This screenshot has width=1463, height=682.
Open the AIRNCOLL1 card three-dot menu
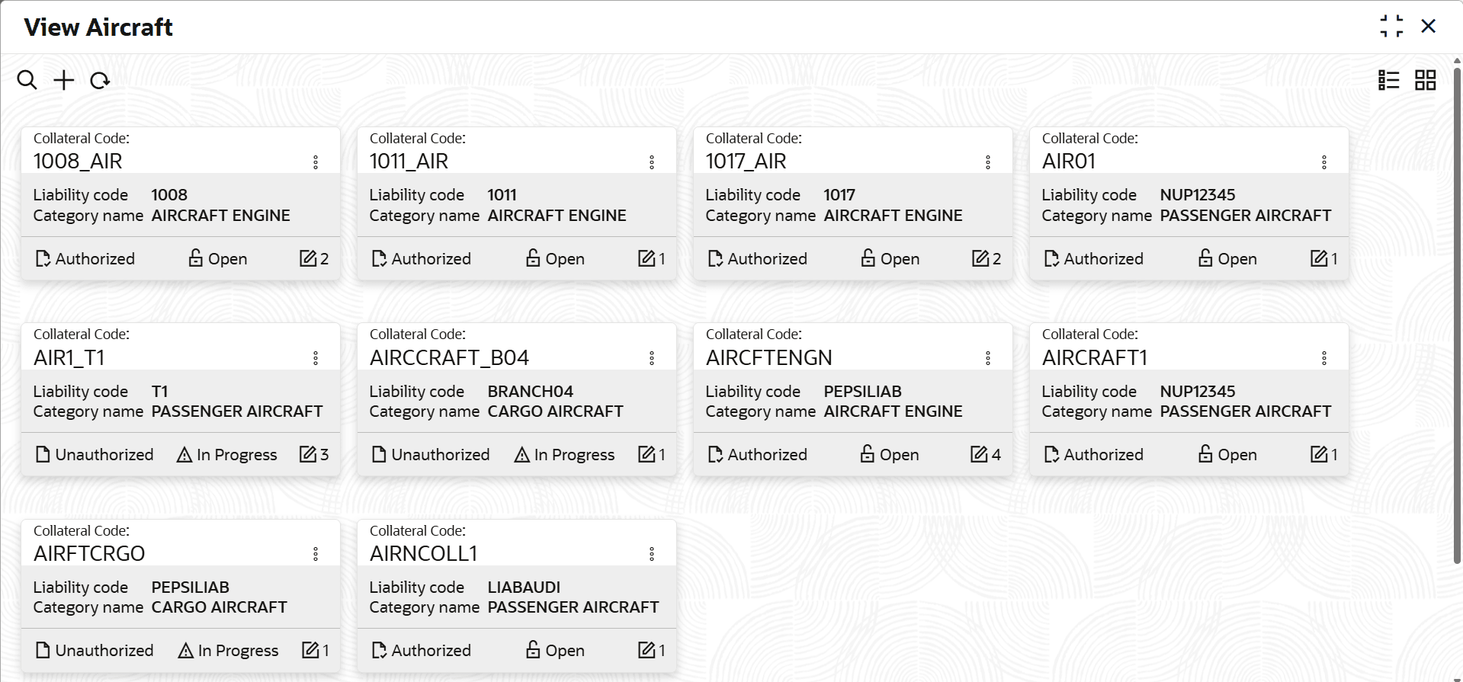tap(652, 554)
